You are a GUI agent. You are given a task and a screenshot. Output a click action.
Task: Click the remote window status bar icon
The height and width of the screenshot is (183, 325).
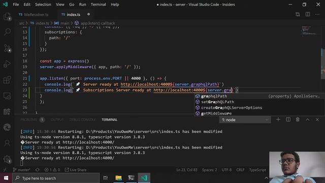pyautogui.click(x=5, y=170)
